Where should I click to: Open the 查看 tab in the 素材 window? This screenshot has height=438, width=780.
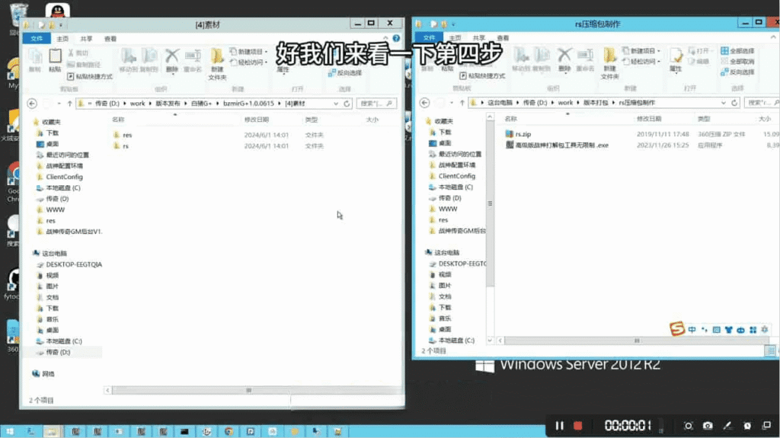point(110,39)
